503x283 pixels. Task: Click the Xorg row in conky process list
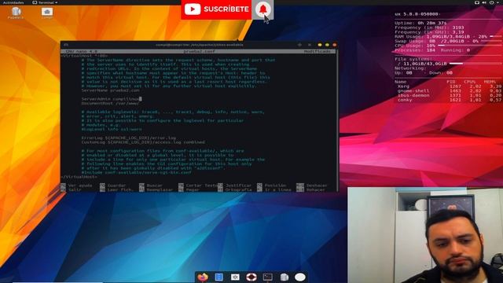click(x=449, y=86)
